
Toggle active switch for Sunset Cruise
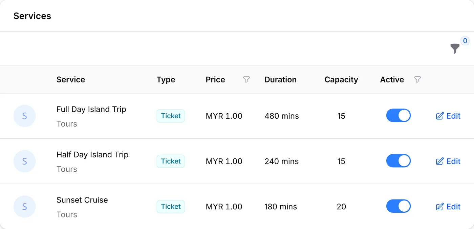coord(398,206)
